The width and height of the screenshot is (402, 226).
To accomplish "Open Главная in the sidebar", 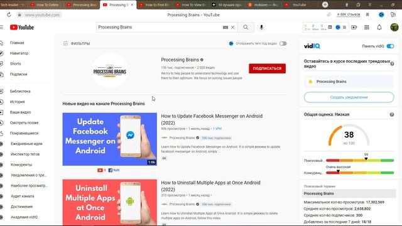I will pyautogui.click(x=17, y=43).
